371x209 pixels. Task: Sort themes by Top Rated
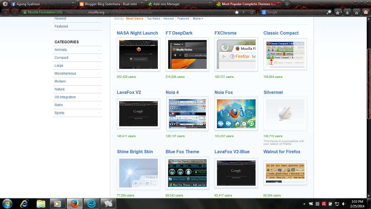pyautogui.click(x=153, y=19)
